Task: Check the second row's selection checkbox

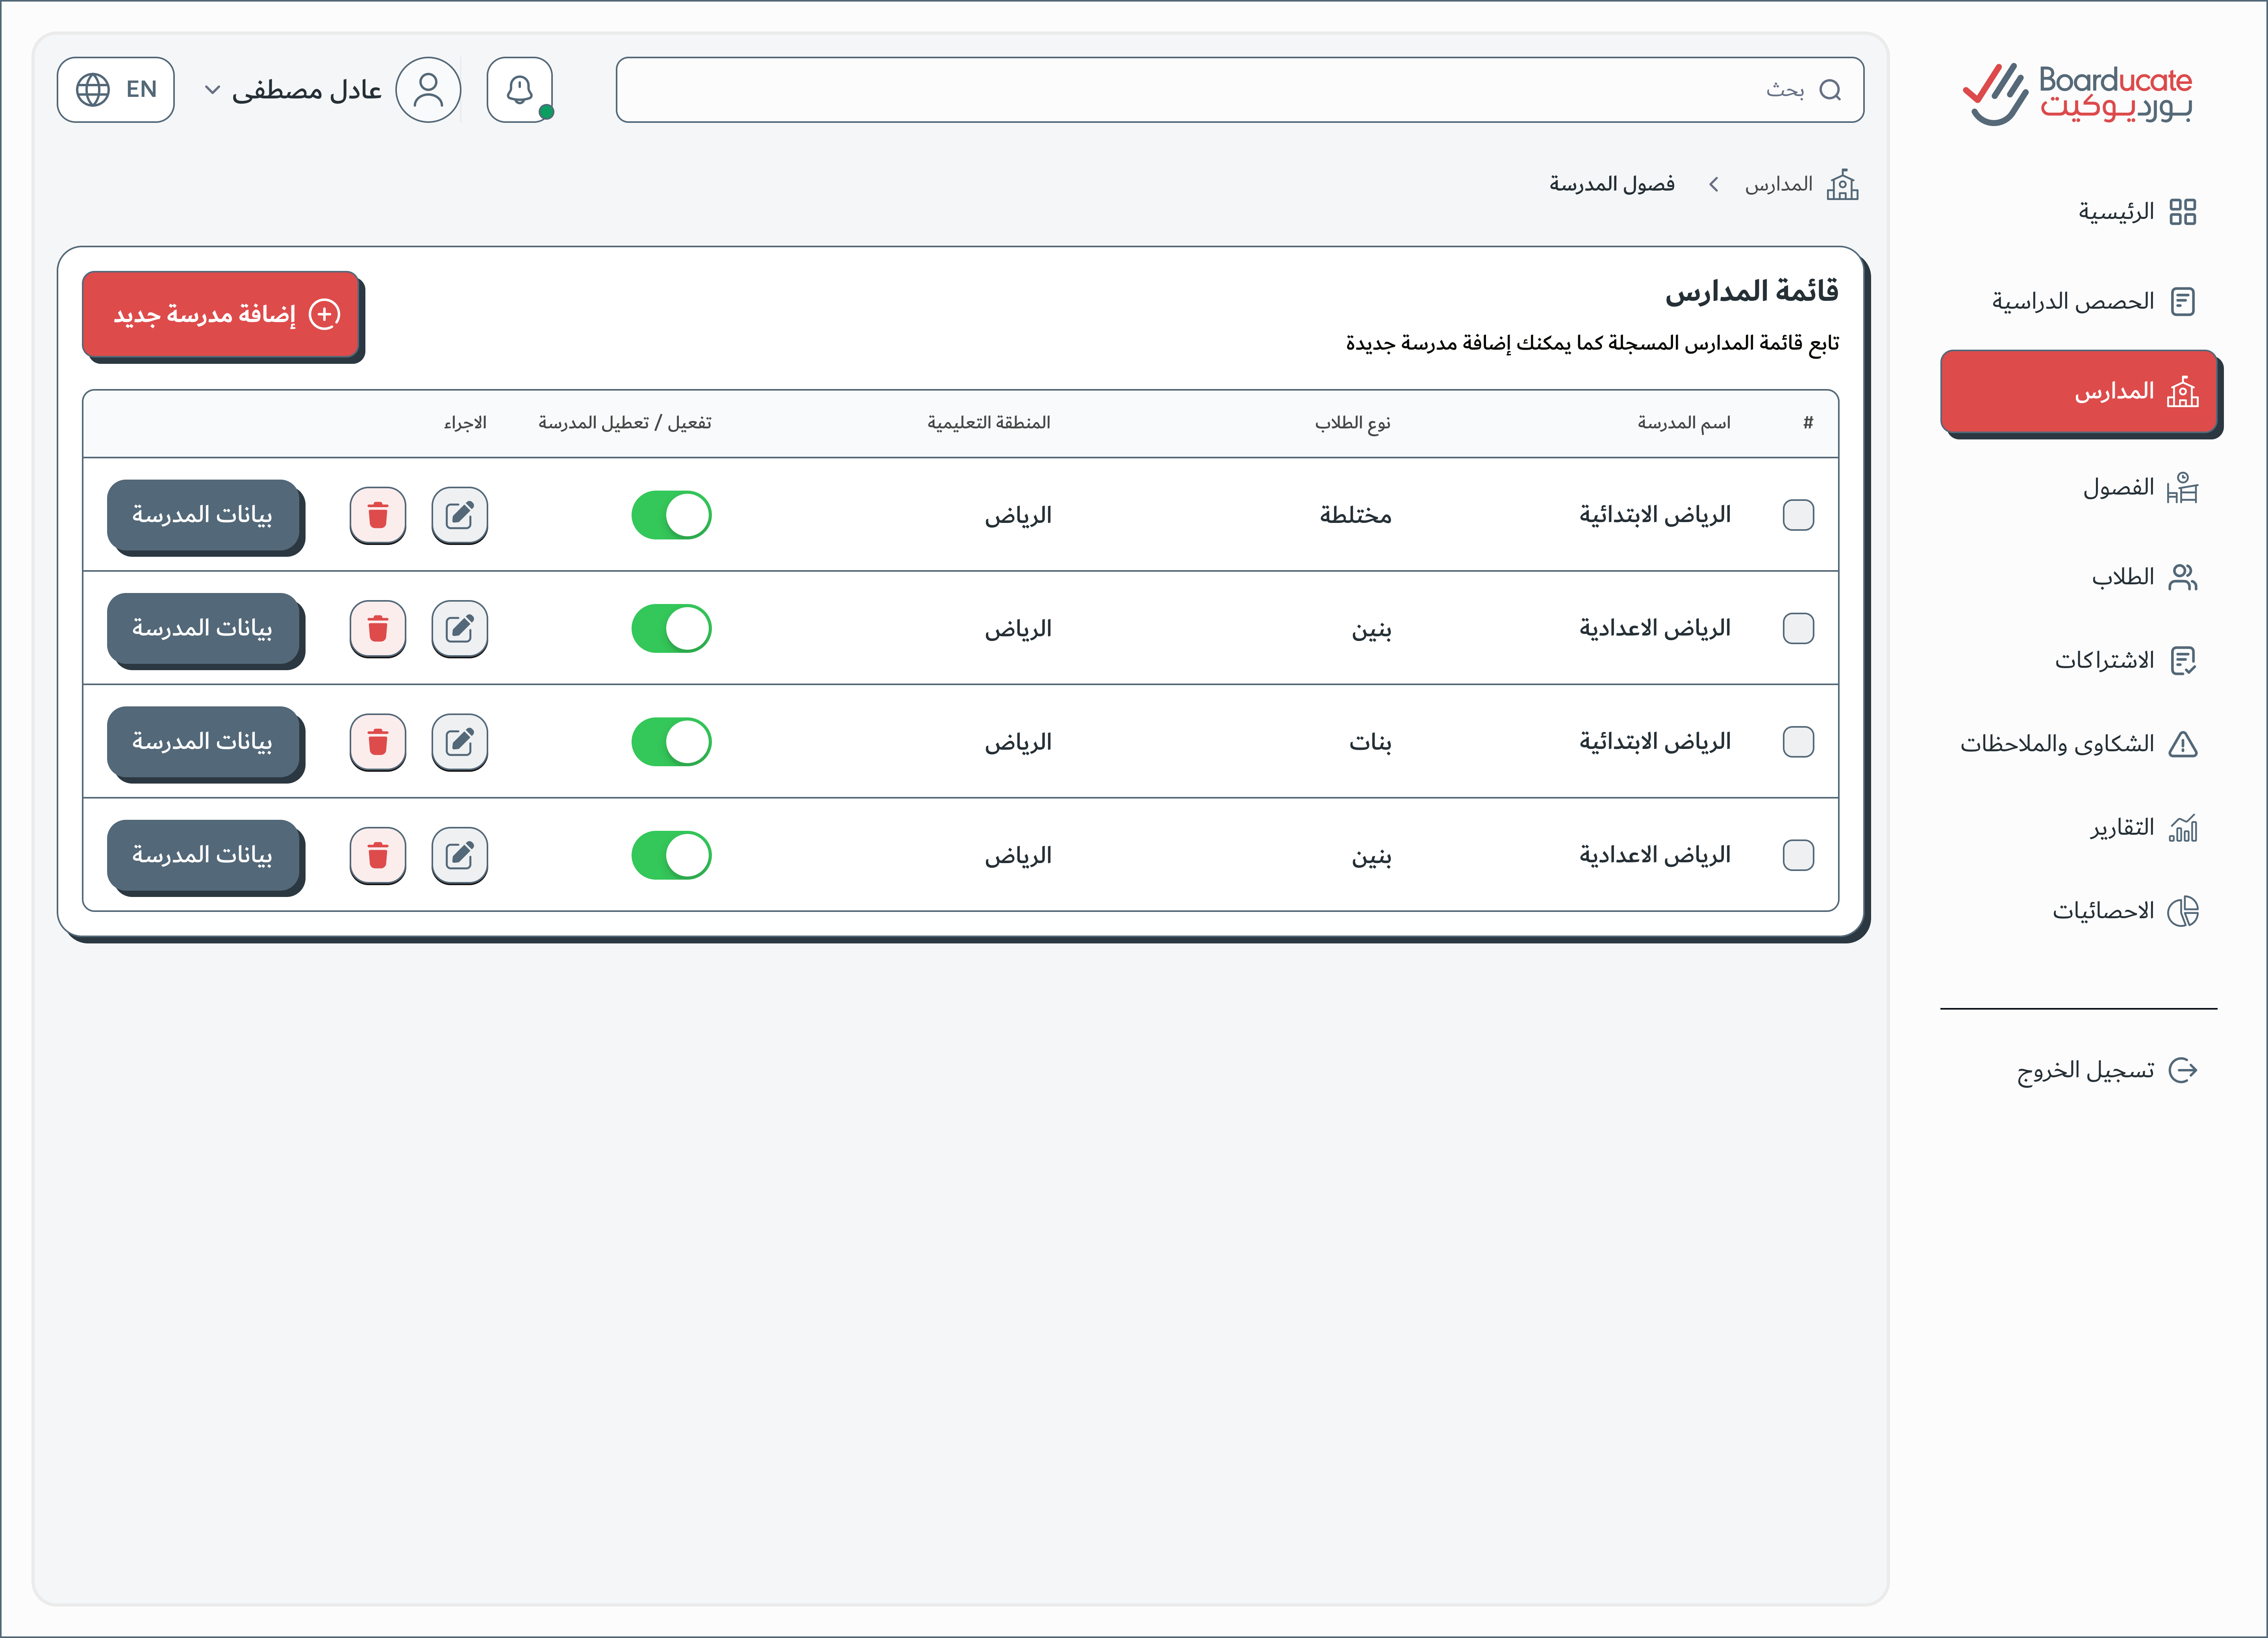Action: pos(1798,628)
